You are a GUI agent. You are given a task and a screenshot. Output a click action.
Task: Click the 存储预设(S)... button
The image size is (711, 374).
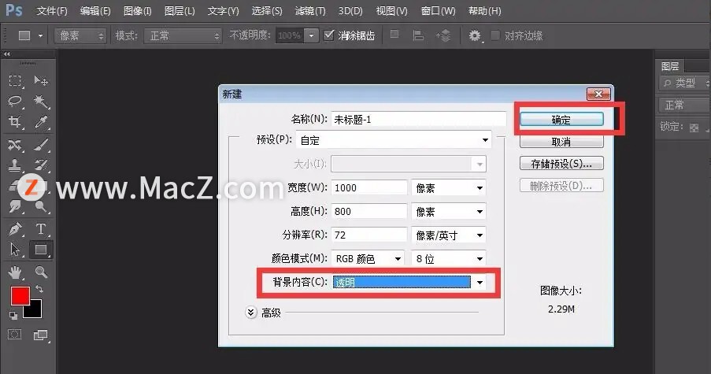(561, 163)
